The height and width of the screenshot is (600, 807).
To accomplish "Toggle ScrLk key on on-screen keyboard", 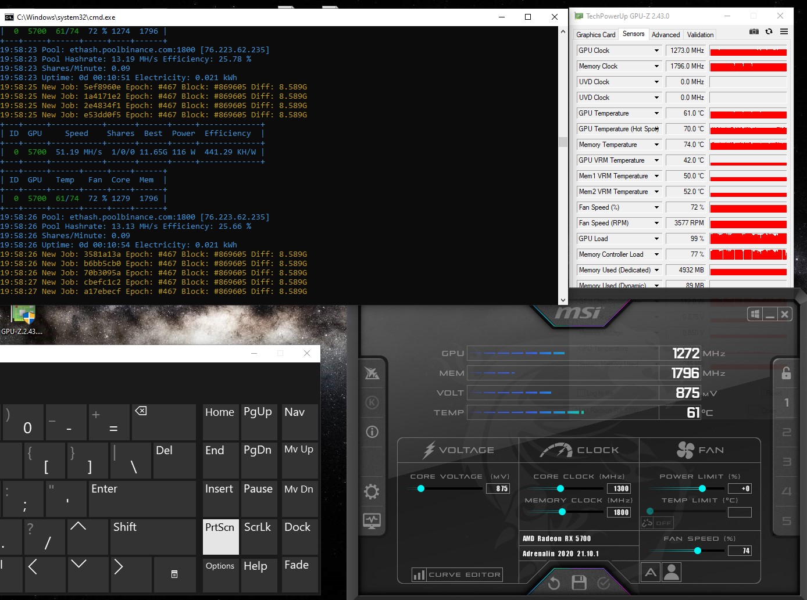I will tap(259, 537).
